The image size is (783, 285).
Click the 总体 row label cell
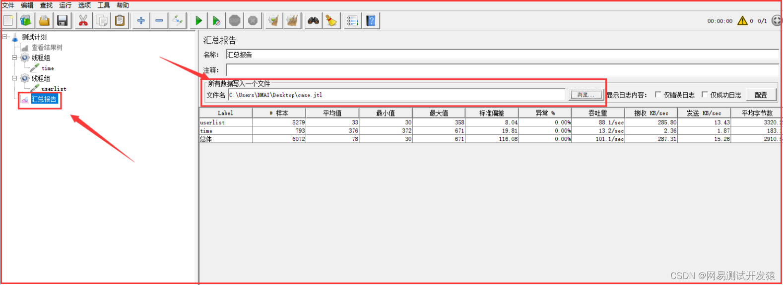click(x=226, y=139)
